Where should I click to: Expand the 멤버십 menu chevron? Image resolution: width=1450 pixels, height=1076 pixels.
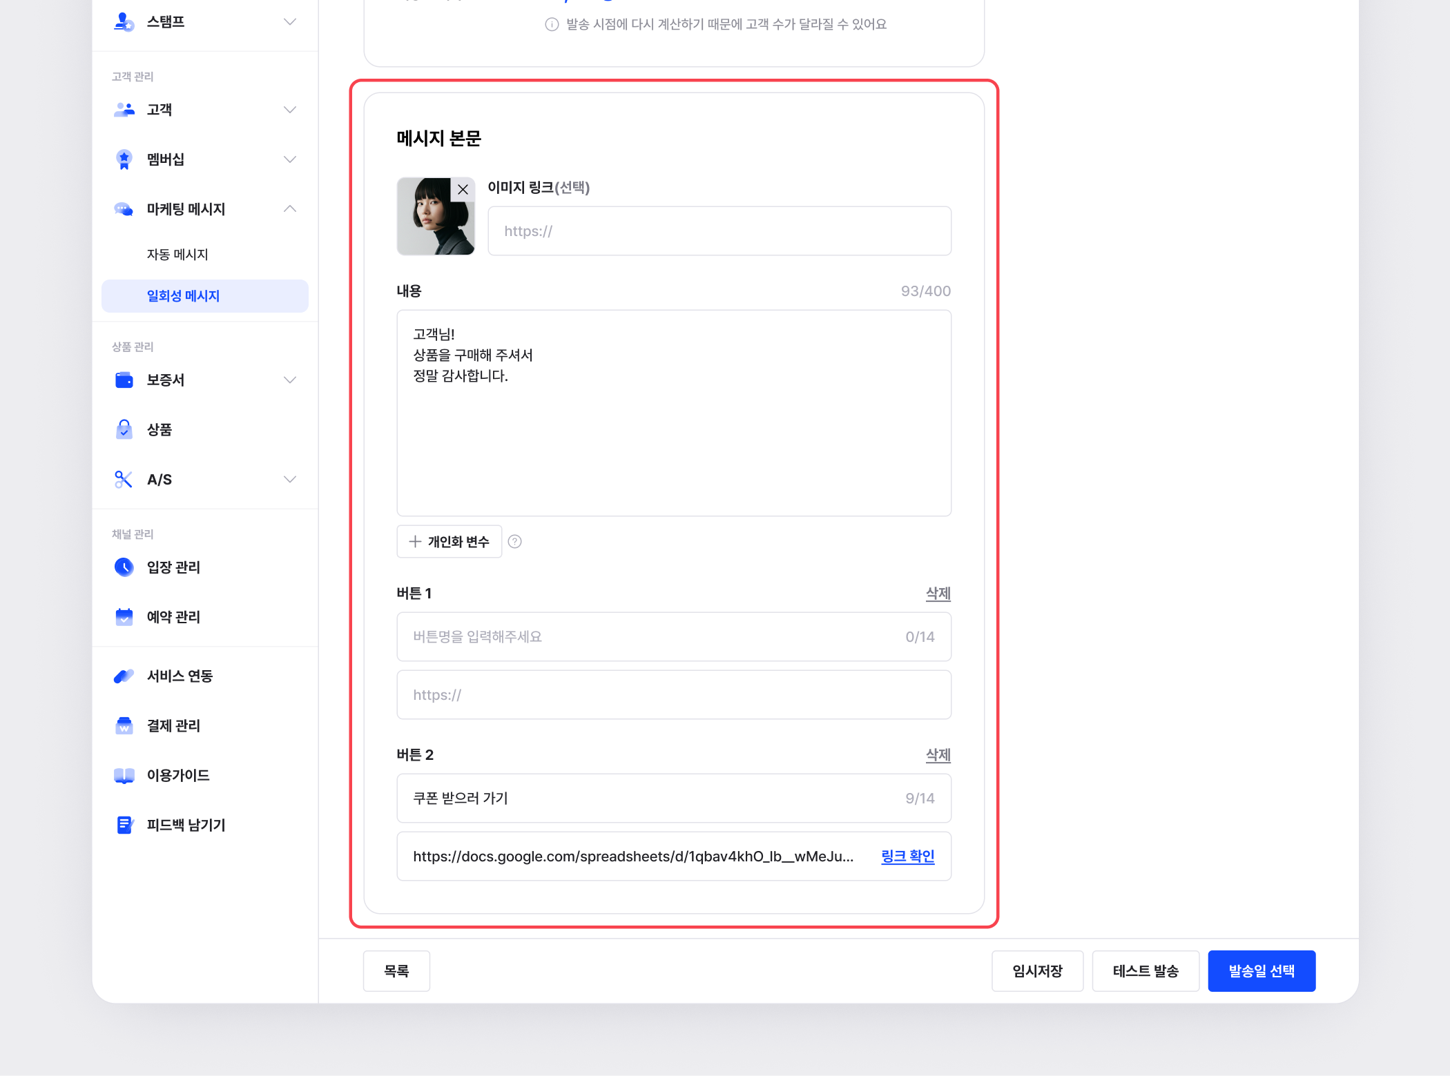pyautogui.click(x=290, y=159)
